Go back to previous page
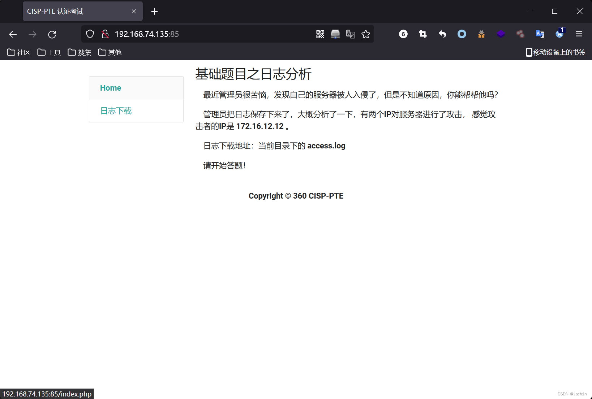592x399 pixels. pos(13,34)
